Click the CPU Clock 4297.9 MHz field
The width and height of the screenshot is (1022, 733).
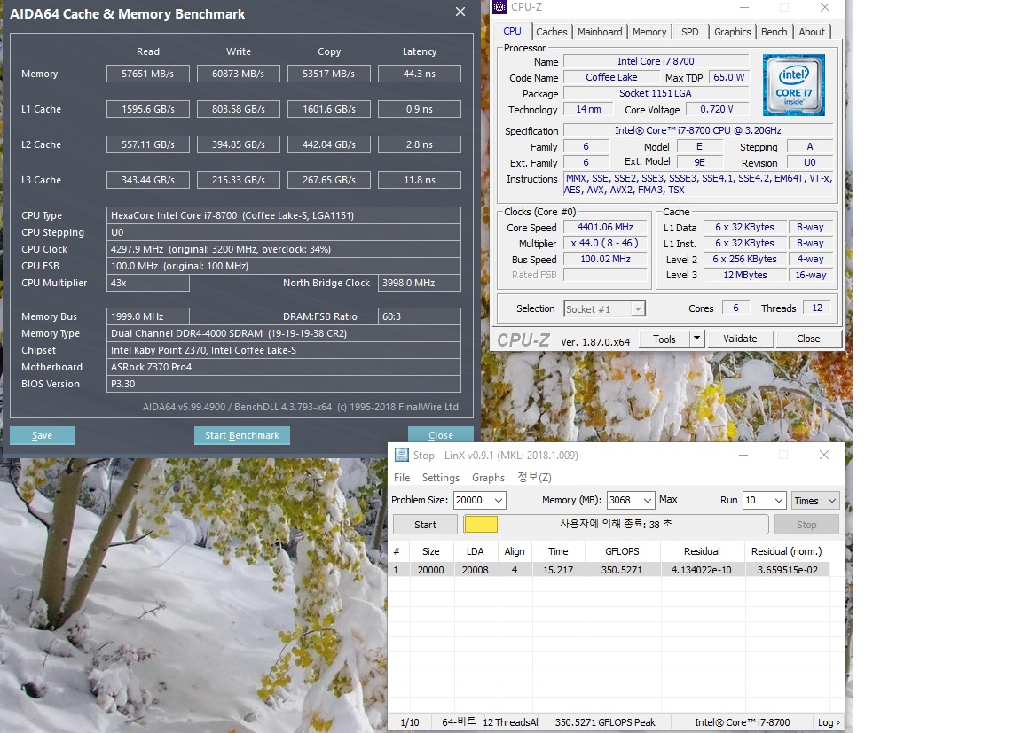(284, 249)
